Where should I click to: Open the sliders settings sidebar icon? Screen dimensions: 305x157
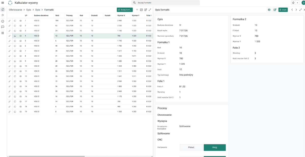point(3,15)
